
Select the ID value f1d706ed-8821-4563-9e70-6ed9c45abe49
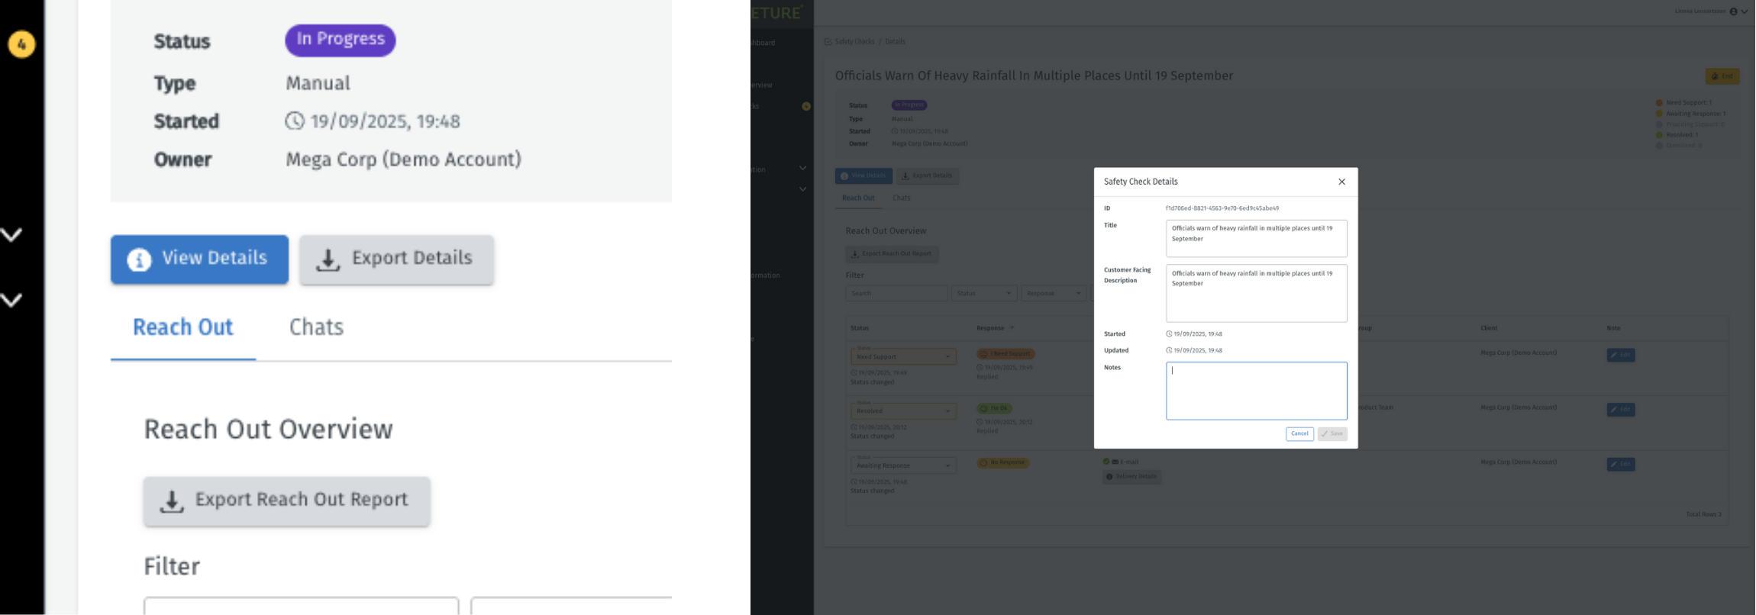click(1222, 208)
